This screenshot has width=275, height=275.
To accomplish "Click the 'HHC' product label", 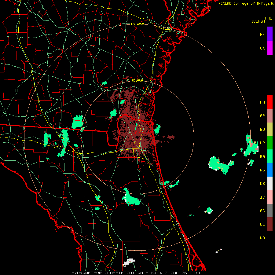I will click(269, 18).
